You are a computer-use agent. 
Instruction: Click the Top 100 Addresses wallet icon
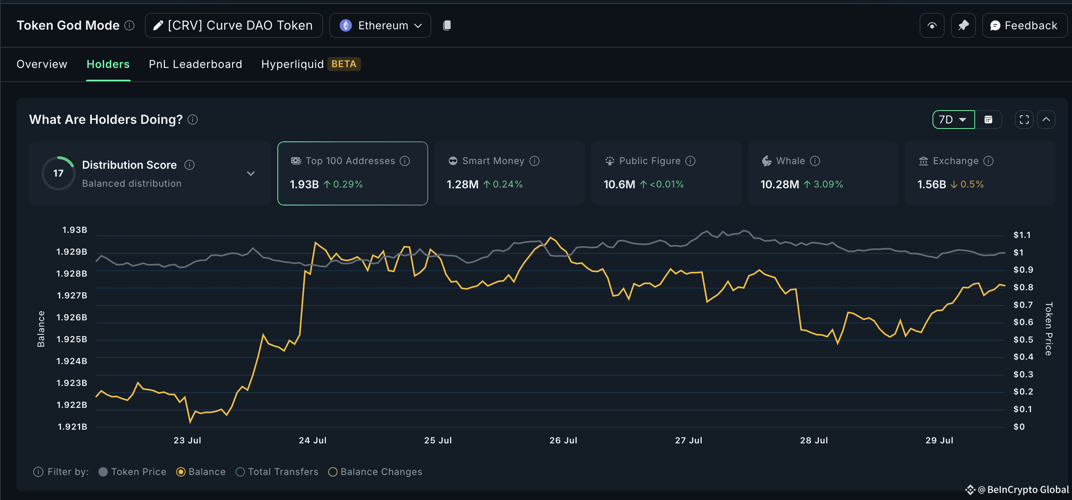(x=296, y=161)
